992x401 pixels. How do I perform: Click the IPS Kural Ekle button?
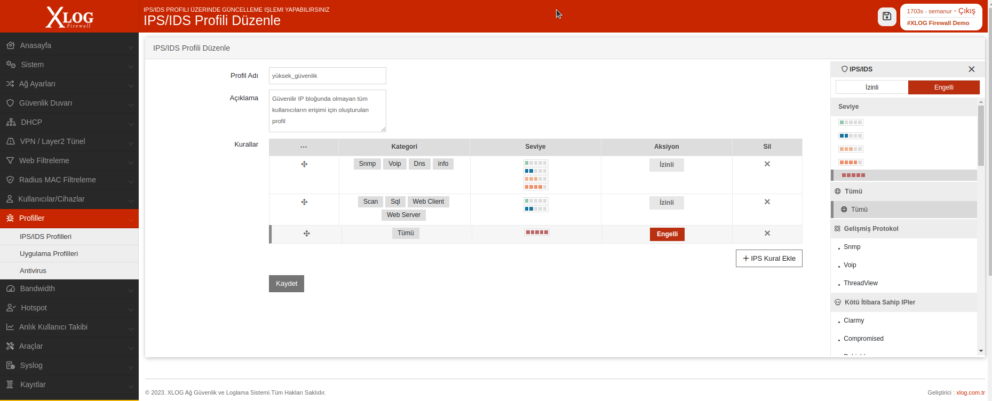[769, 259]
